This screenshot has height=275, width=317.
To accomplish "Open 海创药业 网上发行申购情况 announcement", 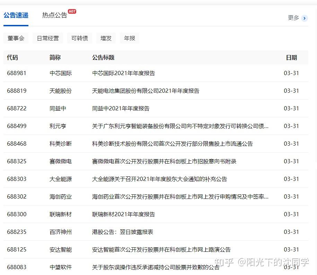I will point(180,197).
